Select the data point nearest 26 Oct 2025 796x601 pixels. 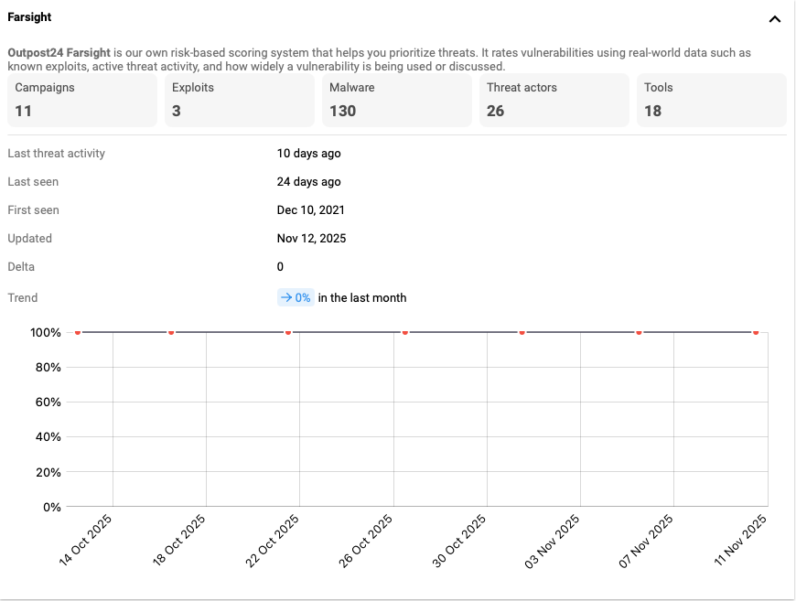click(x=404, y=332)
